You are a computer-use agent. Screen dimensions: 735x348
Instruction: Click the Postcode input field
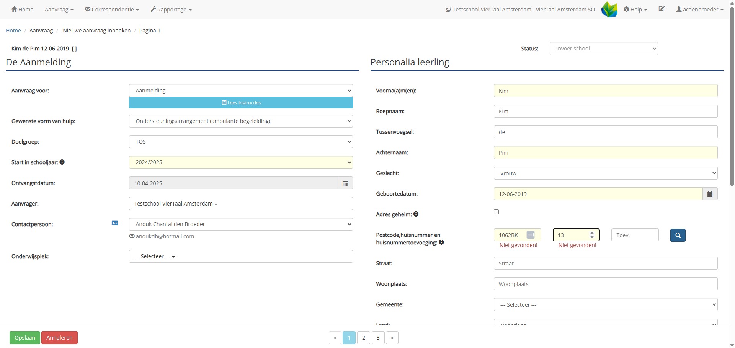click(518, 235)
